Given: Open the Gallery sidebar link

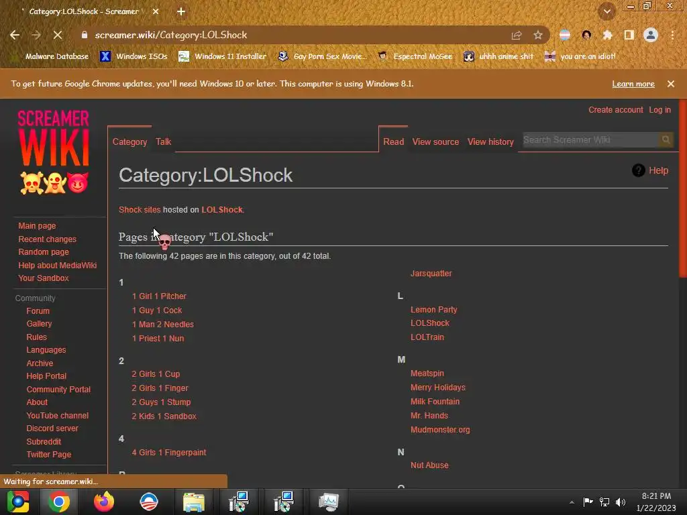Looking at the screenshot, I should click(x=39, y=324).
